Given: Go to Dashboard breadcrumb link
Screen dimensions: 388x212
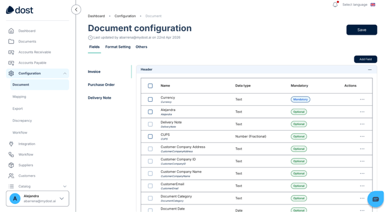Looking at the screenshot, I should point(96,16).
